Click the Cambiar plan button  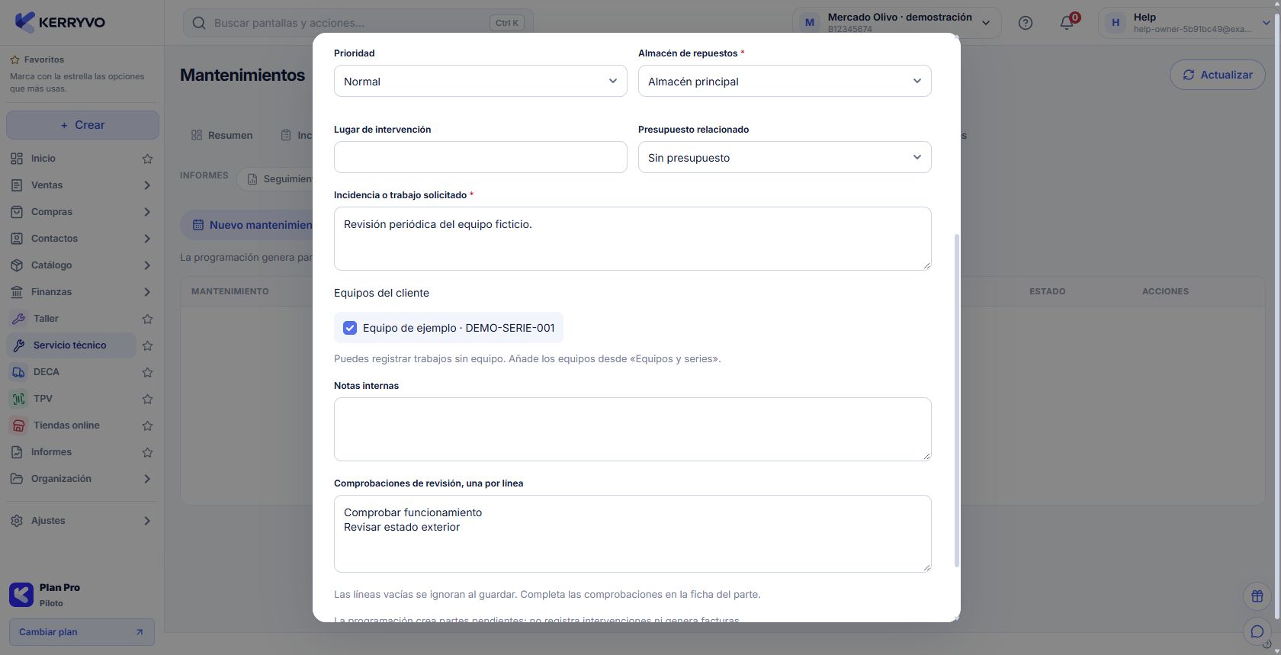[x=82, y=632]
